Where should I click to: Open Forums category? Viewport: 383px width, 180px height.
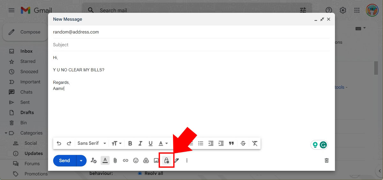[x=32, y=164]
